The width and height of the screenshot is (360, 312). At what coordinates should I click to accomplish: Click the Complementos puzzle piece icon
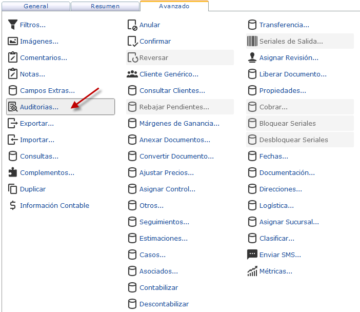[13, 172]
